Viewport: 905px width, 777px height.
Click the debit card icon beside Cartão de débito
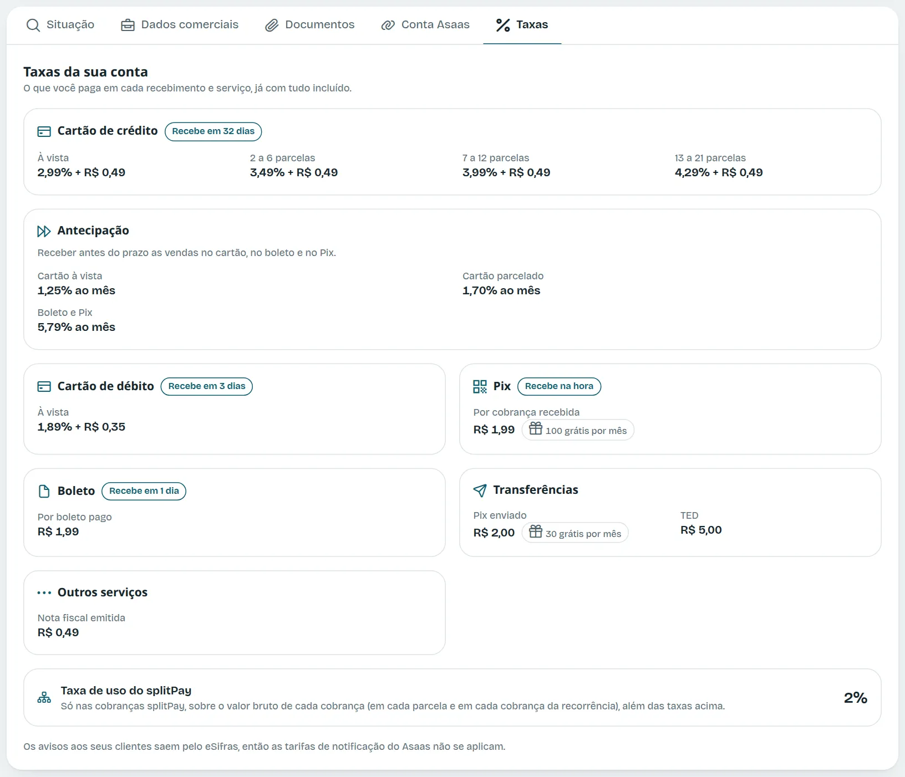44,386
